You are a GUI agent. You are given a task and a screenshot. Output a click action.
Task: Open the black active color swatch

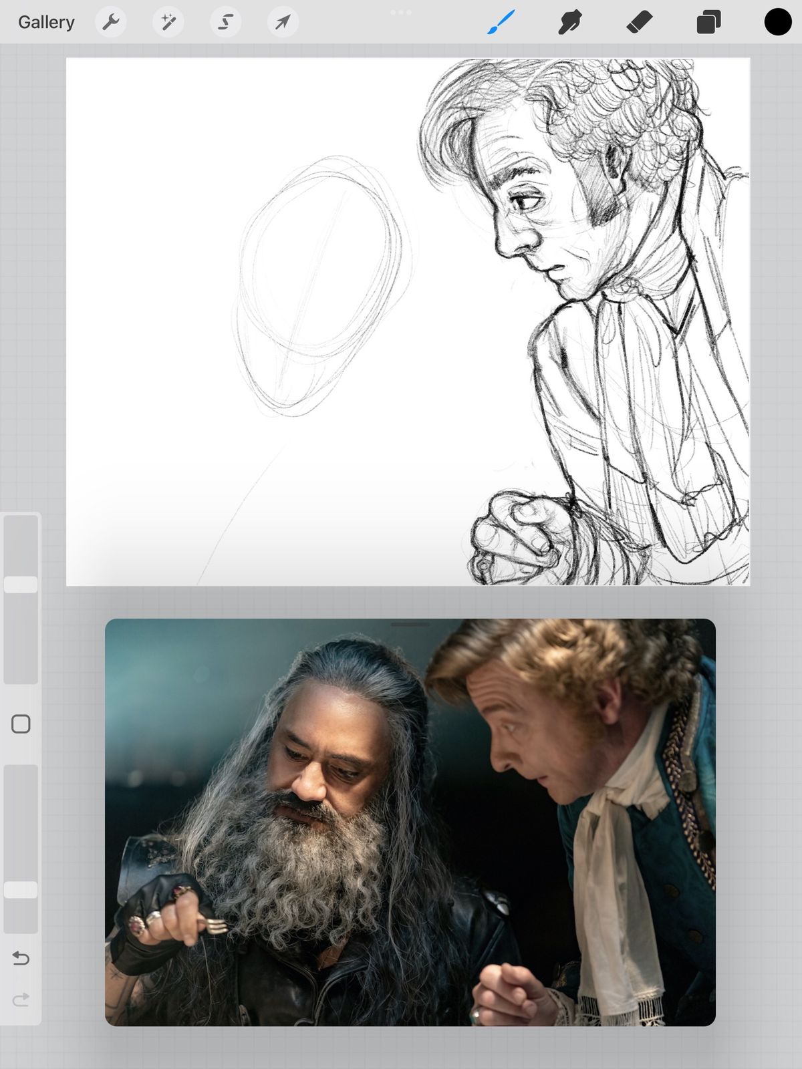tap(778, 22)
